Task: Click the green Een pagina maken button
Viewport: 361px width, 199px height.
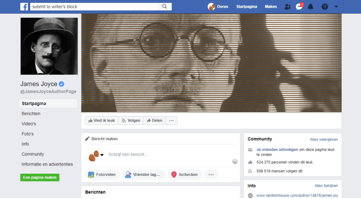Action: click(x=40, y=178)
